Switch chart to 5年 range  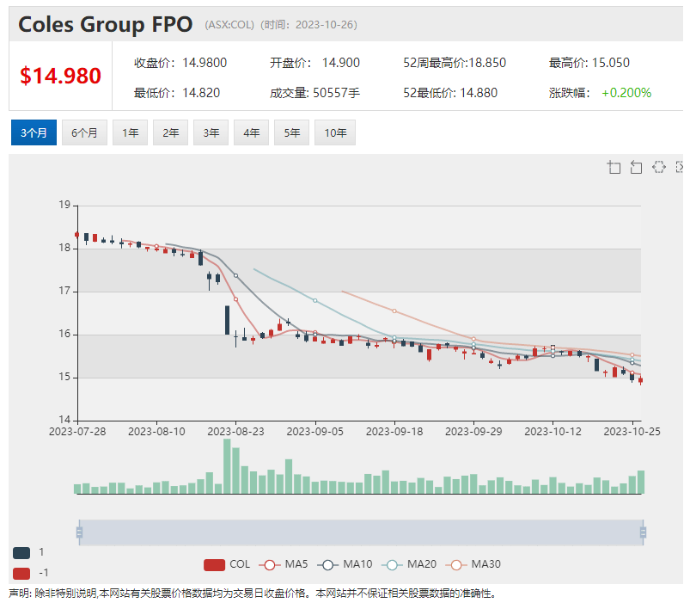(x=291, y=132)
